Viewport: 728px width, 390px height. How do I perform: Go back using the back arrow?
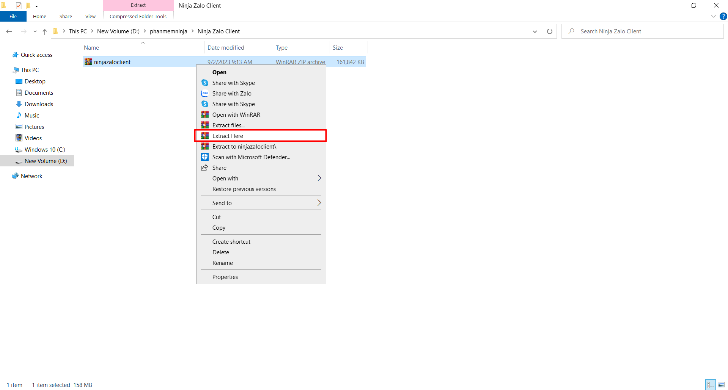[9, 31]
